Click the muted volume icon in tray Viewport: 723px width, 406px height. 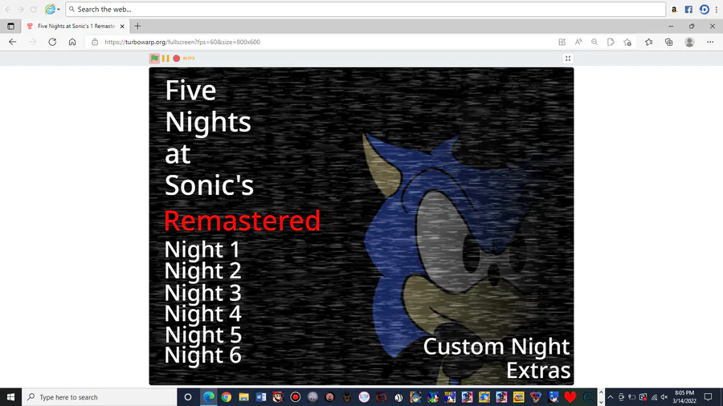pos(664,397)
